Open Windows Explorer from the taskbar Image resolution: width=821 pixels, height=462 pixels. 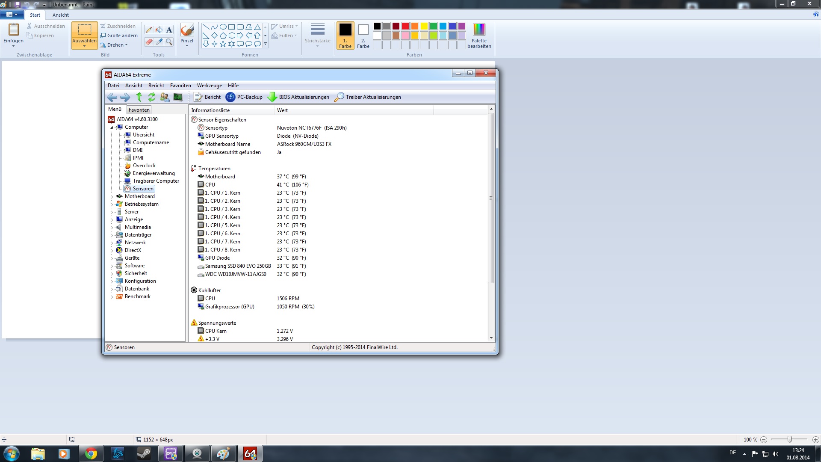click(x=38, y=453)
